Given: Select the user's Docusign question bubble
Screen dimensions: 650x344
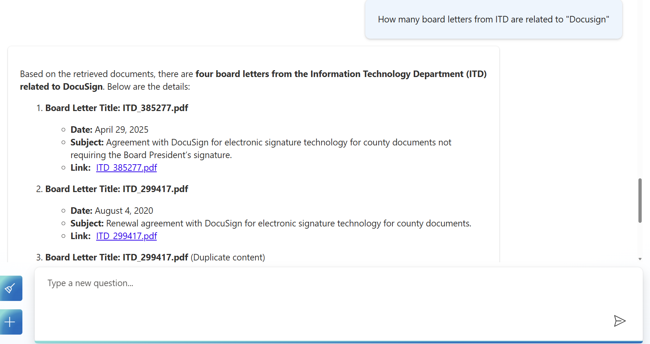Looking at the screenshot, I should click(x=494, y=19).
